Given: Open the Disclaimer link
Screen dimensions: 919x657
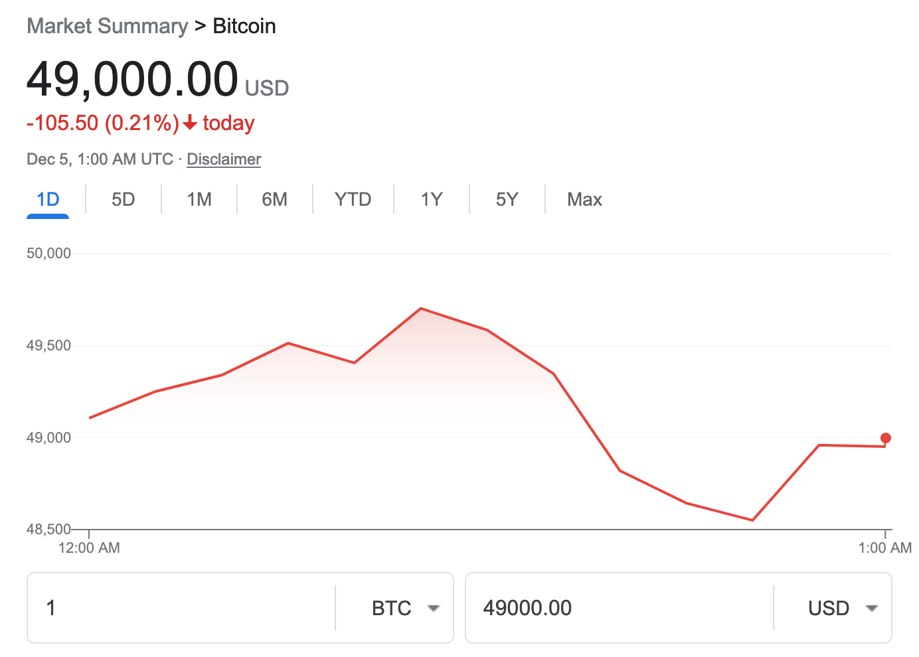Looking at the screenshot, I should click(x=224, y=159).
